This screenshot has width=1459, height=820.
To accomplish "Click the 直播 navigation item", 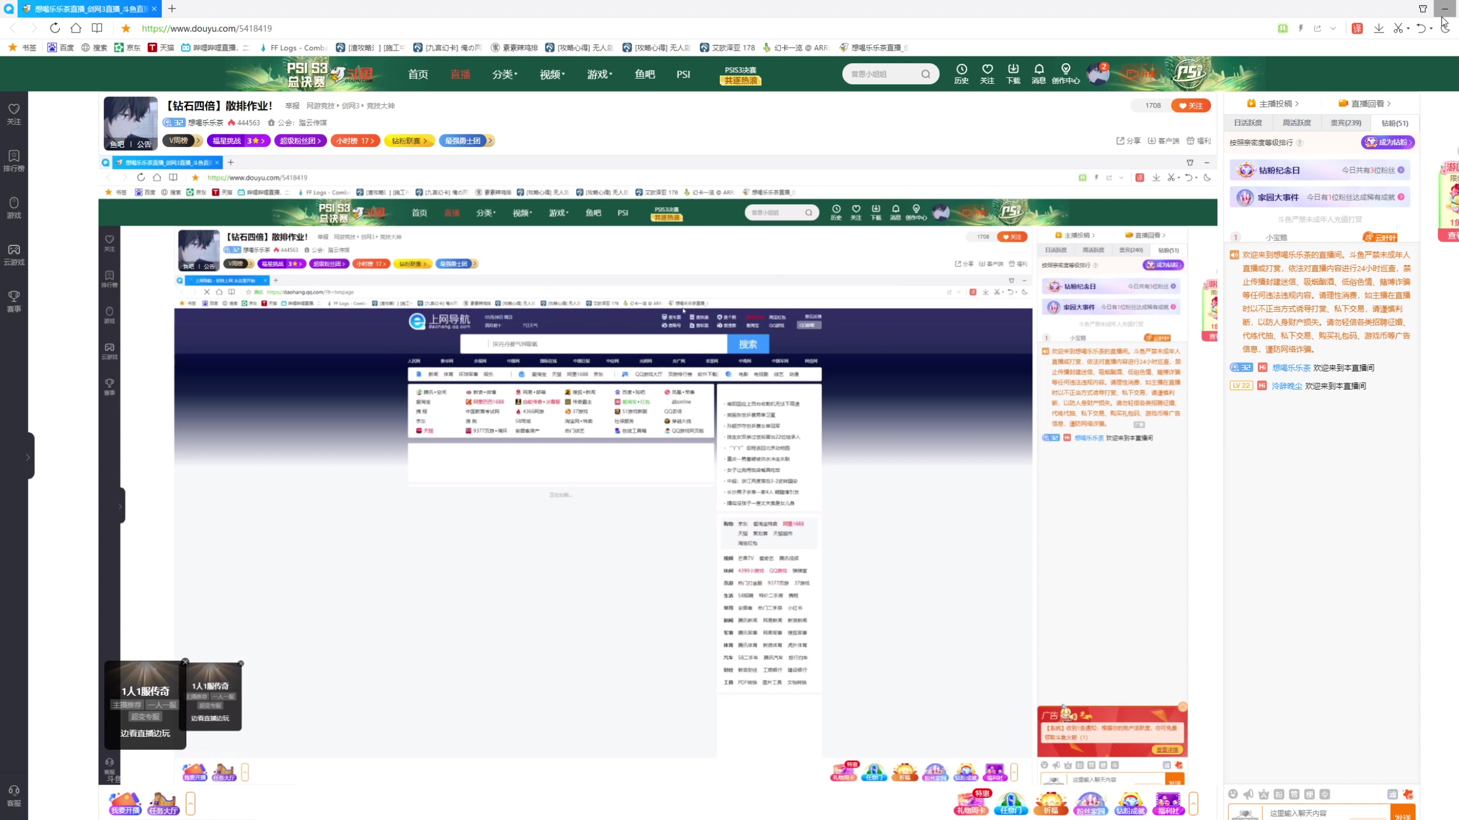I will [x=460, y=74].
